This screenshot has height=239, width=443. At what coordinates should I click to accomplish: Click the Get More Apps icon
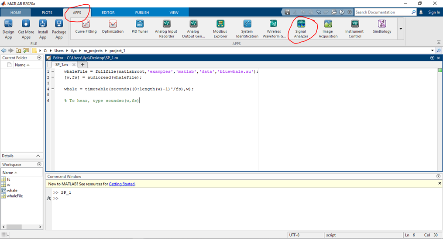tap(26, 29)
